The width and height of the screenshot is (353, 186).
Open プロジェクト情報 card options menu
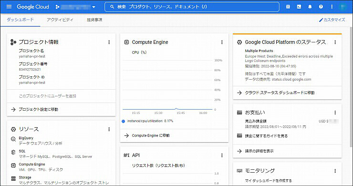coord(109,42)
